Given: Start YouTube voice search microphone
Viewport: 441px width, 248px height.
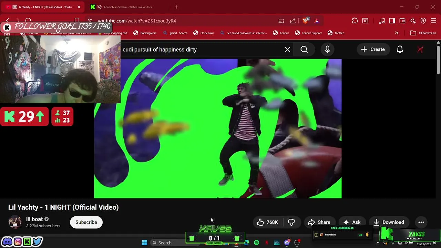Looking at the screenshot, I should coord(327,49).
